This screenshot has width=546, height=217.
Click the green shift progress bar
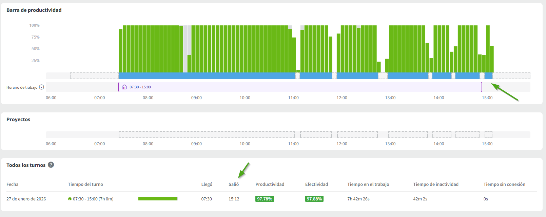pos(158,199)
